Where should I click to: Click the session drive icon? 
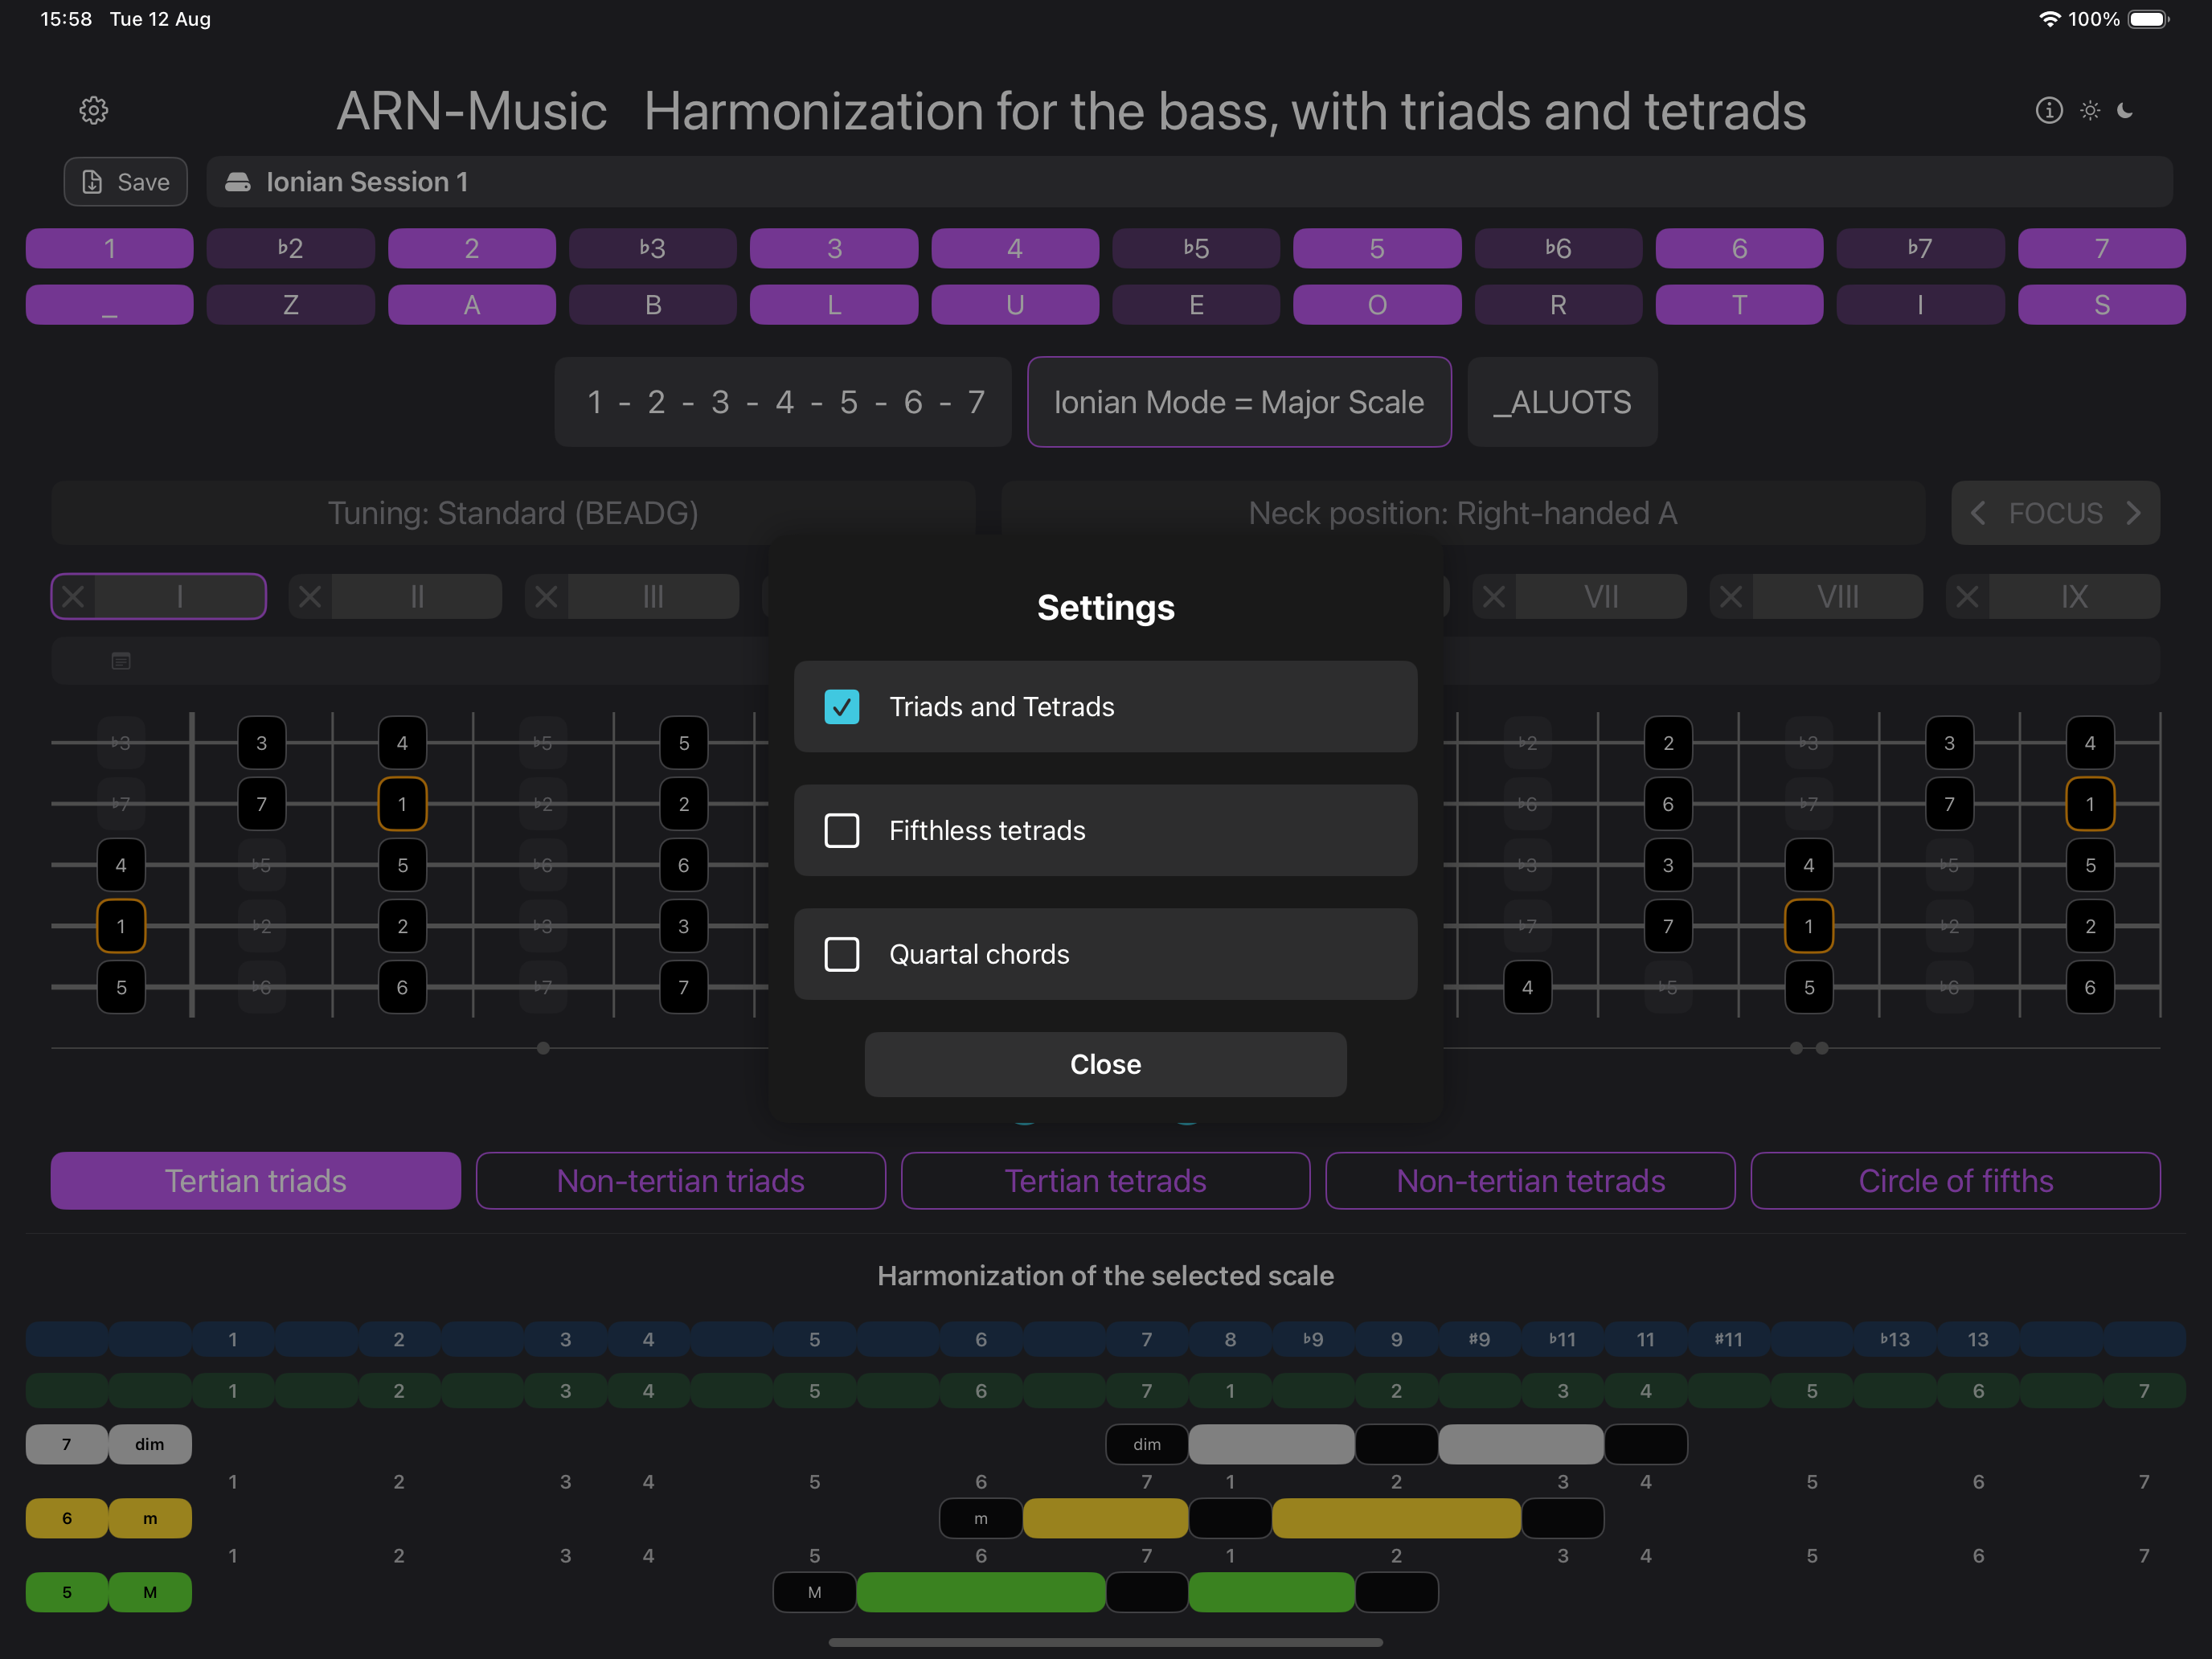tap(238, 182)
